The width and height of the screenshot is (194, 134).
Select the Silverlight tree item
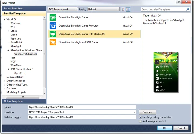pos(16,46)
